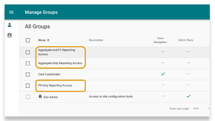Image resolution: width=215 pixels, height=121 pixels.
Task: Click the sort arrow beside Group header
Action: 48,40
